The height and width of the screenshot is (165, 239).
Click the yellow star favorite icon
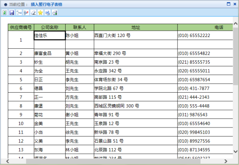40,12
